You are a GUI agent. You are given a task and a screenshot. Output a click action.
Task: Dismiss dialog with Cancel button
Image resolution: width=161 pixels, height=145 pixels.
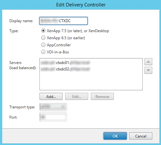click(x=141, y=136)
